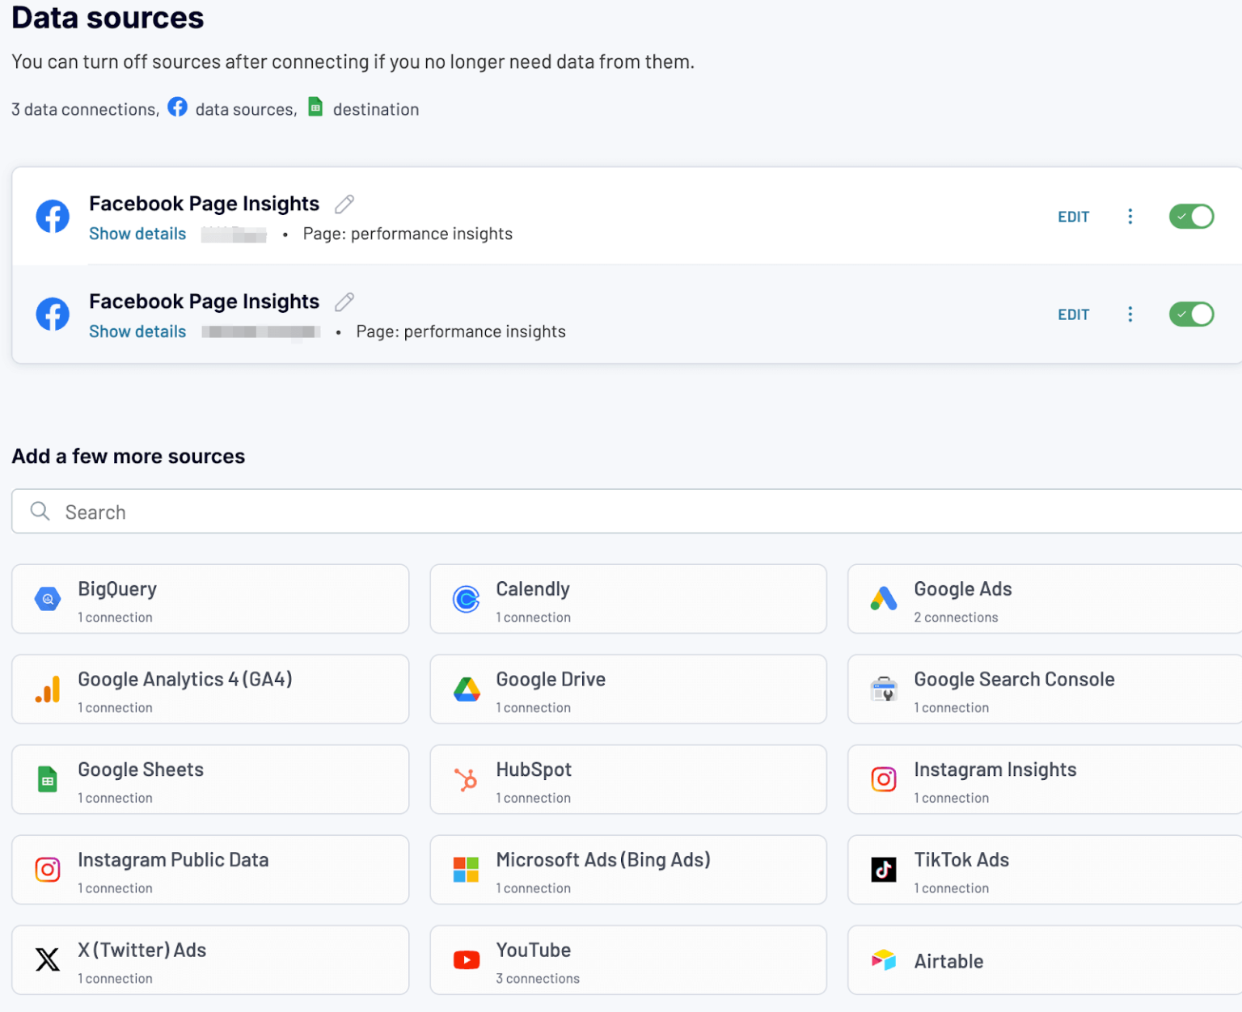Screen dimensions: 1242x1012
Task: Click the Google Analytics 4 bar-chart icon
Action: click(x=48, y=689)
